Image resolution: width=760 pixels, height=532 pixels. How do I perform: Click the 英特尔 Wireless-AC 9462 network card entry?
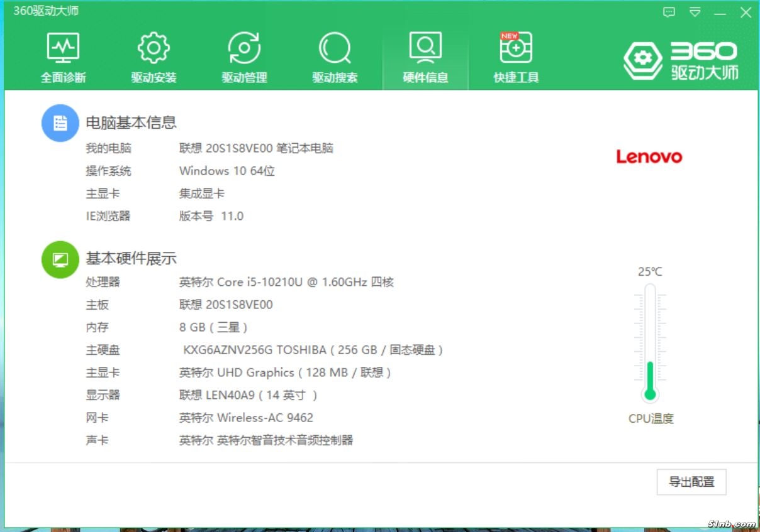(x=246, y=418)
